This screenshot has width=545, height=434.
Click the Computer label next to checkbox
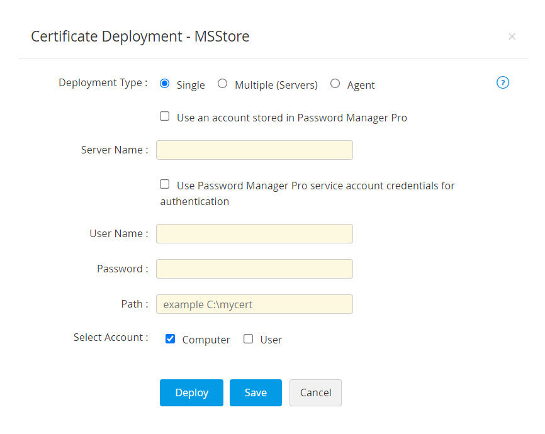206,340
